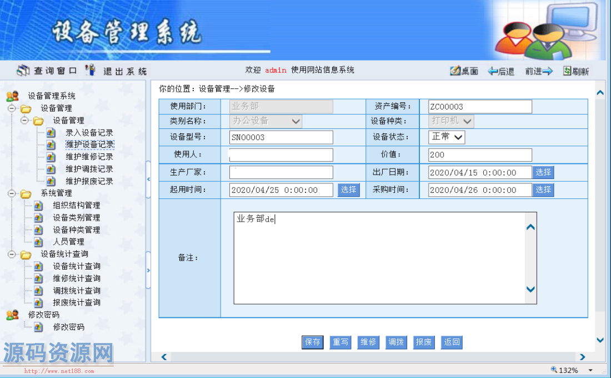
Task: Collapse the top-level 设备管理 node
Action: [x=12, y=108]
